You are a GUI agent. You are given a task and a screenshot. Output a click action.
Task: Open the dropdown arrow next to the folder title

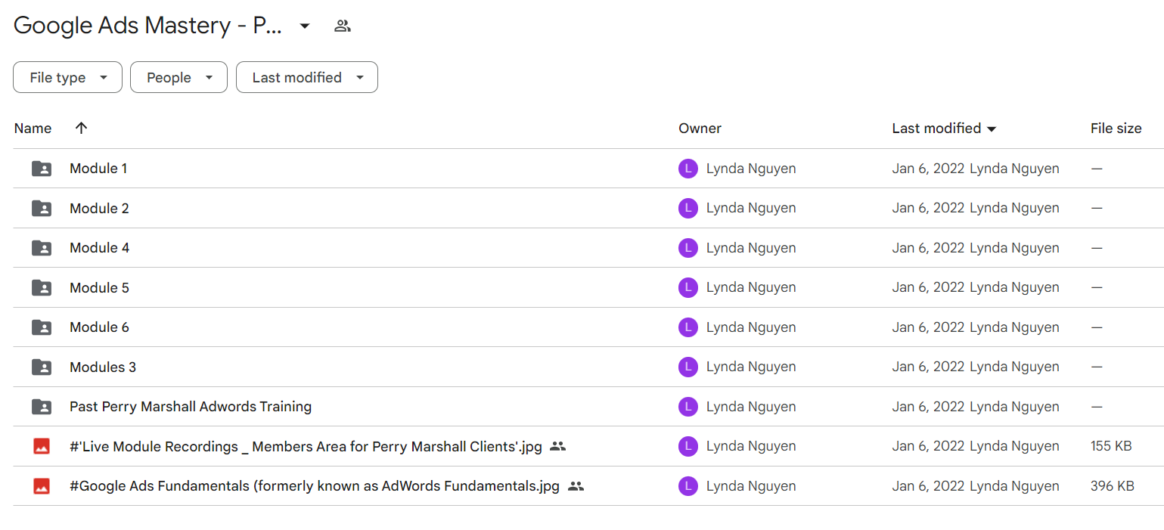(x=305, y=26)
